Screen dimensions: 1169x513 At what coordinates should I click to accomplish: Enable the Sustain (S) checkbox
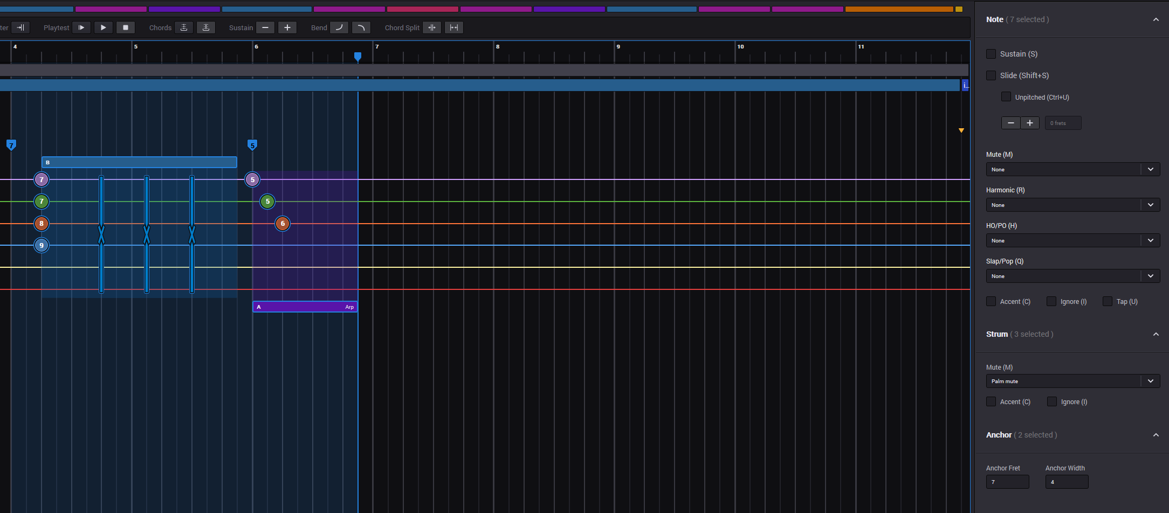click(991, 54)
